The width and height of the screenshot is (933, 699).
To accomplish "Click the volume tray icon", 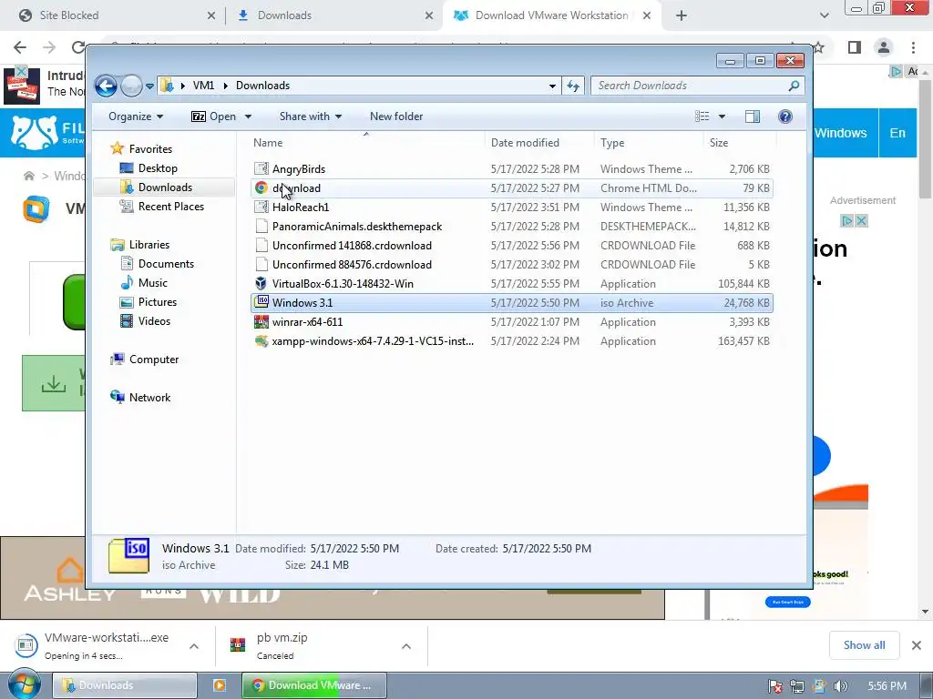I will point(840,686).
